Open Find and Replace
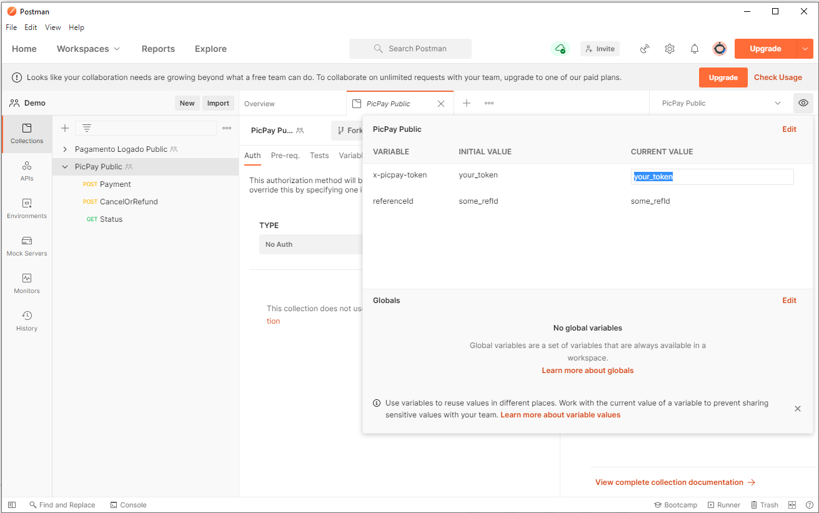The height and width of the screenshot is (513, 819). point(62,505)
